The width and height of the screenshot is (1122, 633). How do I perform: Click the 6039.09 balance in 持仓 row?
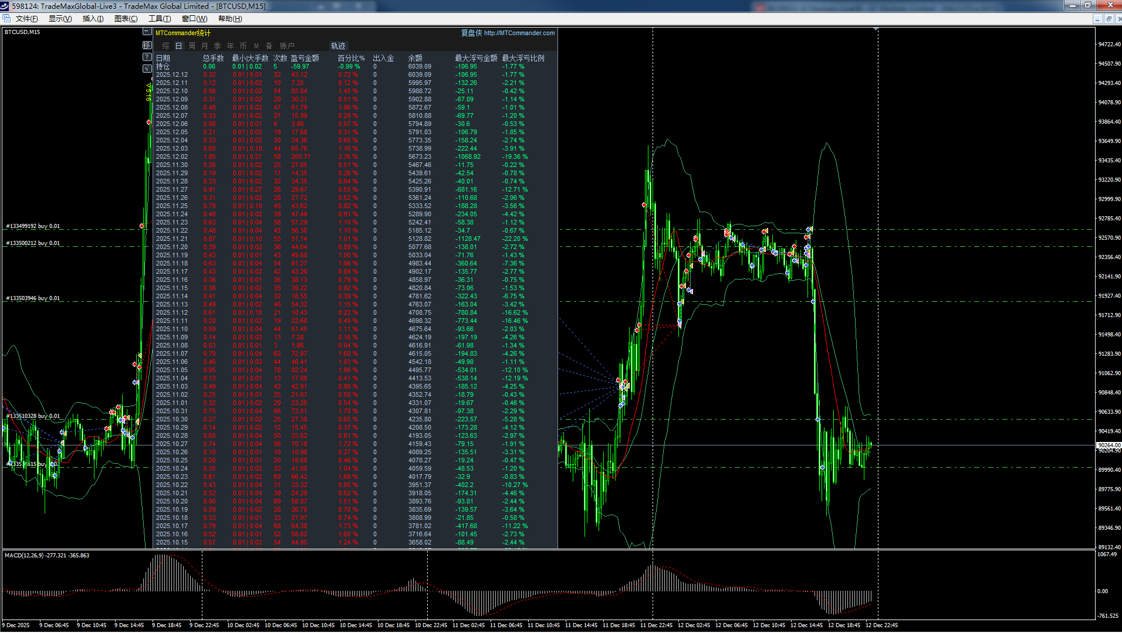tap(420, 66)
